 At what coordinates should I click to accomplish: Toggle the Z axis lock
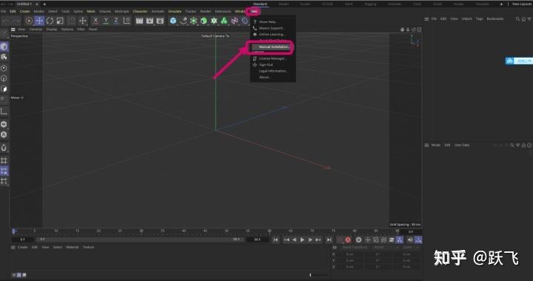(116, 21)
